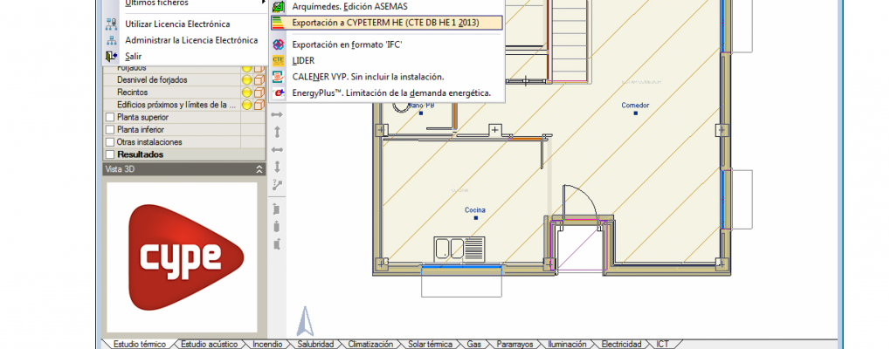
Task: Switch to the ICT tab
Action: 662,344
